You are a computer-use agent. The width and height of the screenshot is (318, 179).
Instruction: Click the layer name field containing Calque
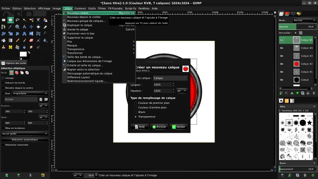coord(170,78)
